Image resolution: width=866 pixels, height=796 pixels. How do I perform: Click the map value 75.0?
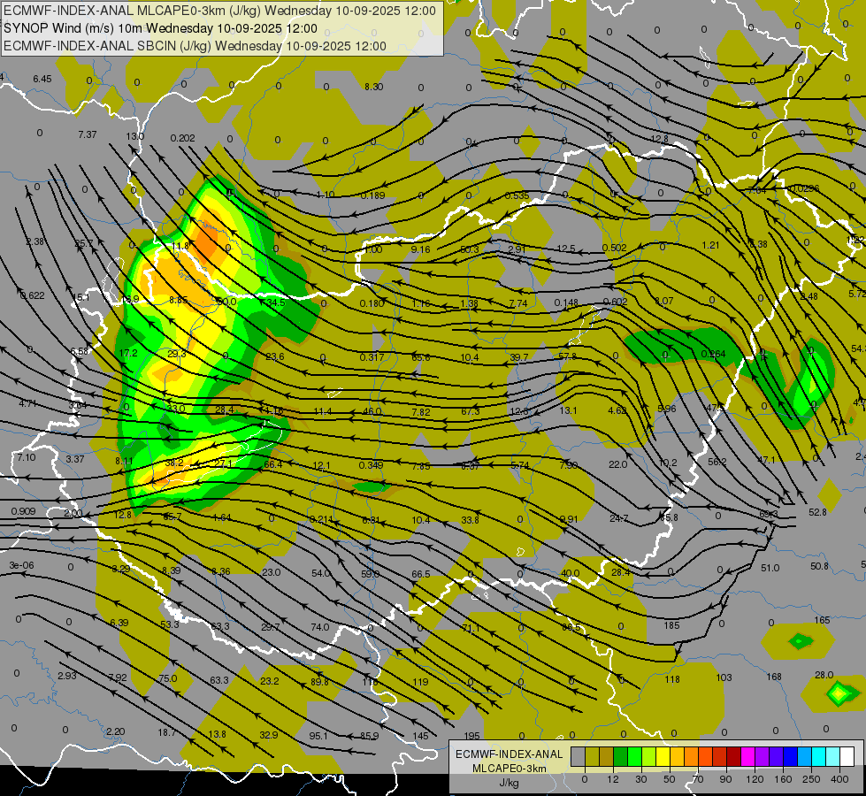click(168, 678)
